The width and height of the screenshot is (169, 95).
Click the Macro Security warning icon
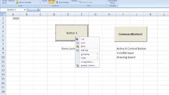tap(17, 2)
